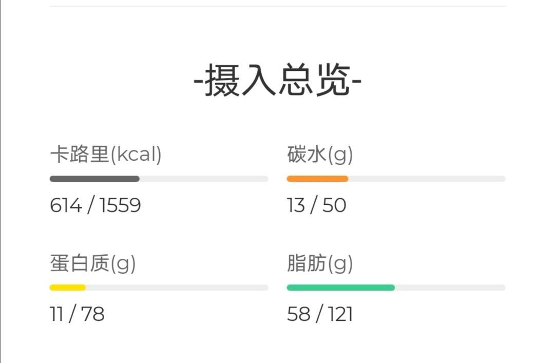Click the 13 / 50 carbs value

point(316,205)
